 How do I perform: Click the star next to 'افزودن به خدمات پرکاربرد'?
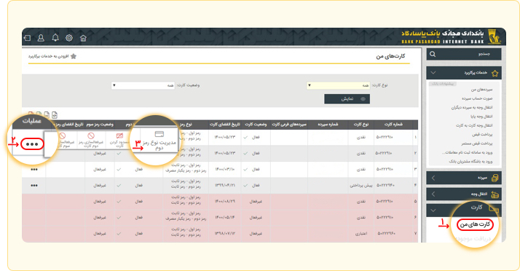point(74,56)
